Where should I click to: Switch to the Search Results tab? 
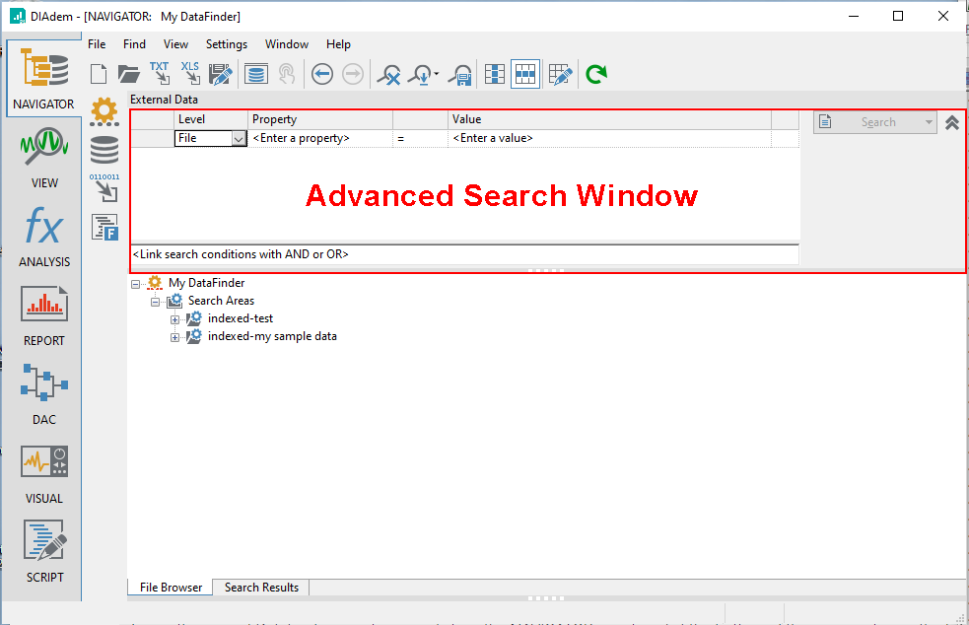(x=261, y=588)
